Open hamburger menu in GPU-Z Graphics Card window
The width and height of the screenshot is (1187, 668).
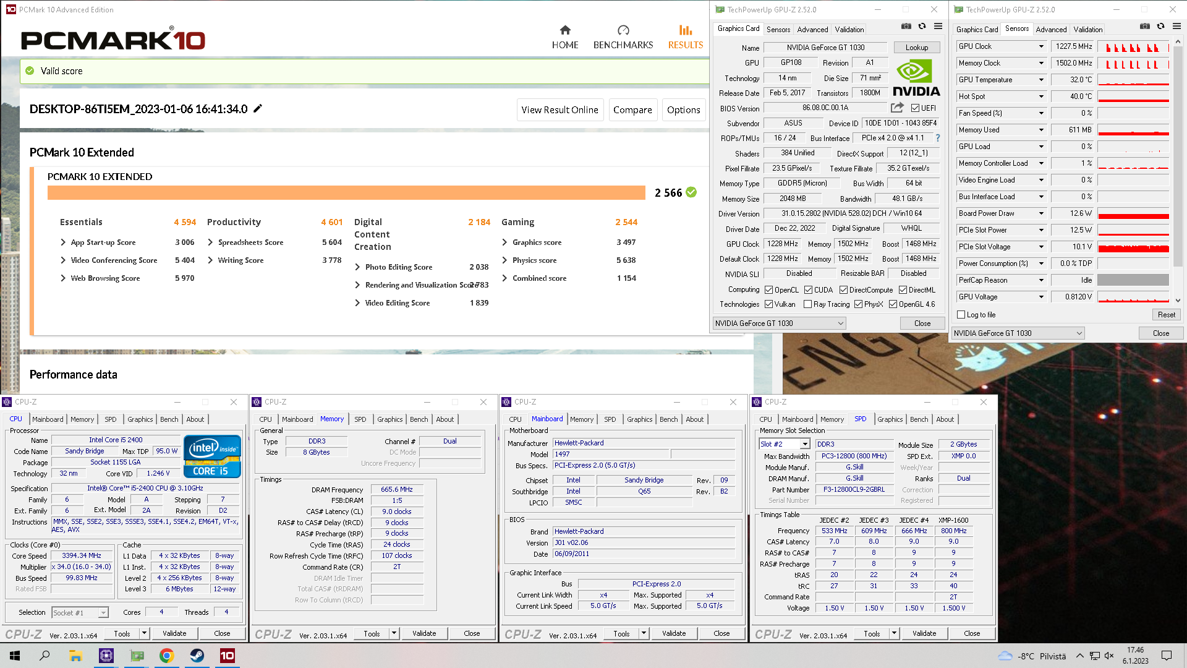[x=938, y=26]
